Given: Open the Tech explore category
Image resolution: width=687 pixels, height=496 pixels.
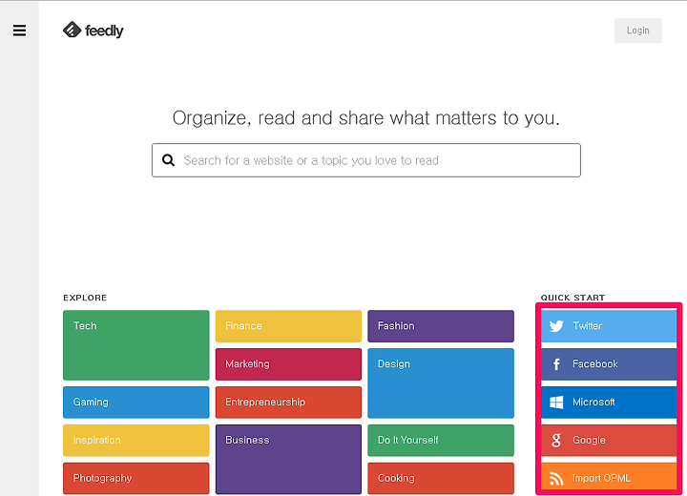Looking at the screenshot, I should [136, 345].
